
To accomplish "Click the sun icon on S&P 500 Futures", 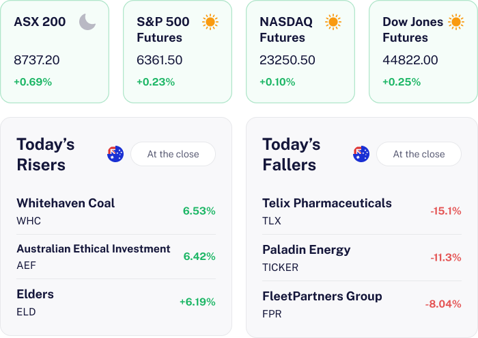I will 210,22.
